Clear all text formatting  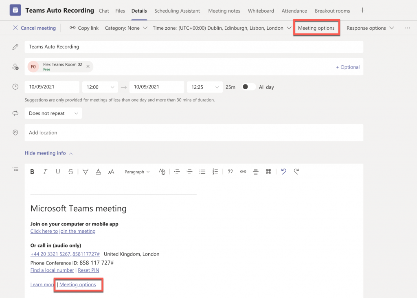coord(162,172)
